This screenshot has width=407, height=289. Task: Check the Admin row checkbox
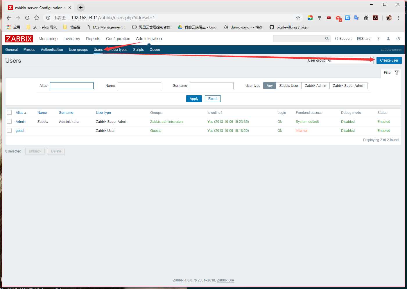[x=9, y=121]
